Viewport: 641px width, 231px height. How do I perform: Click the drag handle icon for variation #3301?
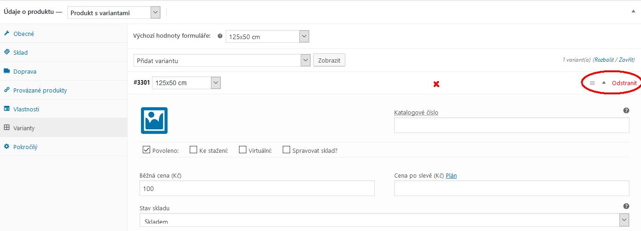tap(592, 83)
